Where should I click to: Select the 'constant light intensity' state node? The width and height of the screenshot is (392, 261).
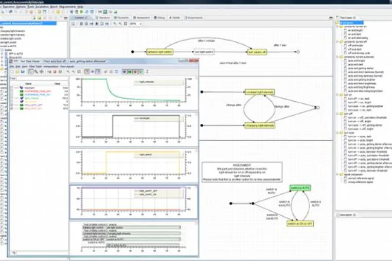[x=259, y=92]
